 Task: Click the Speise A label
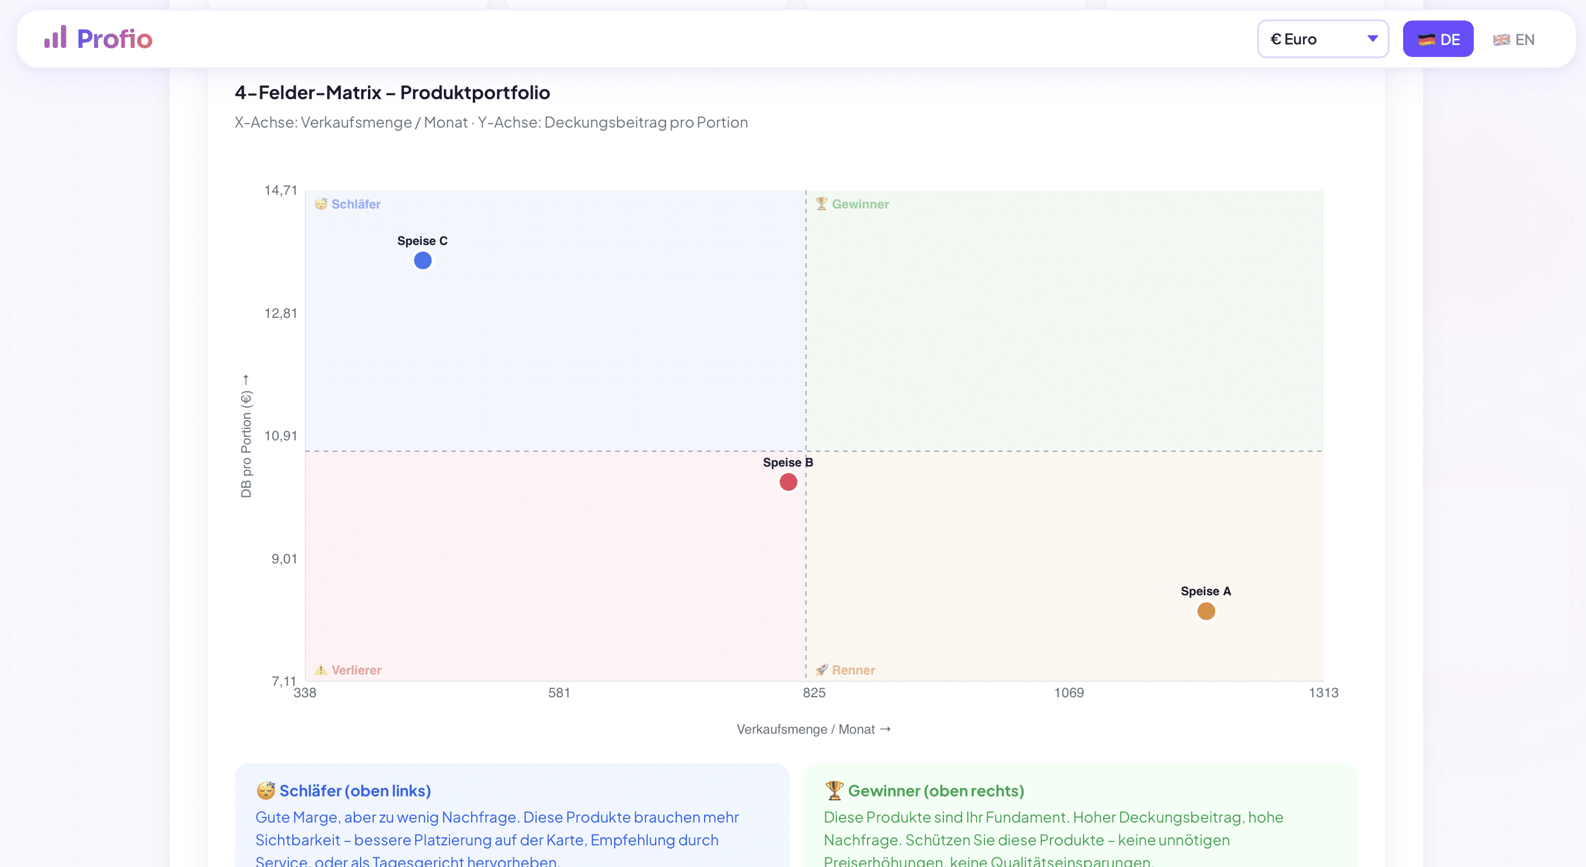pos(1205,591)
